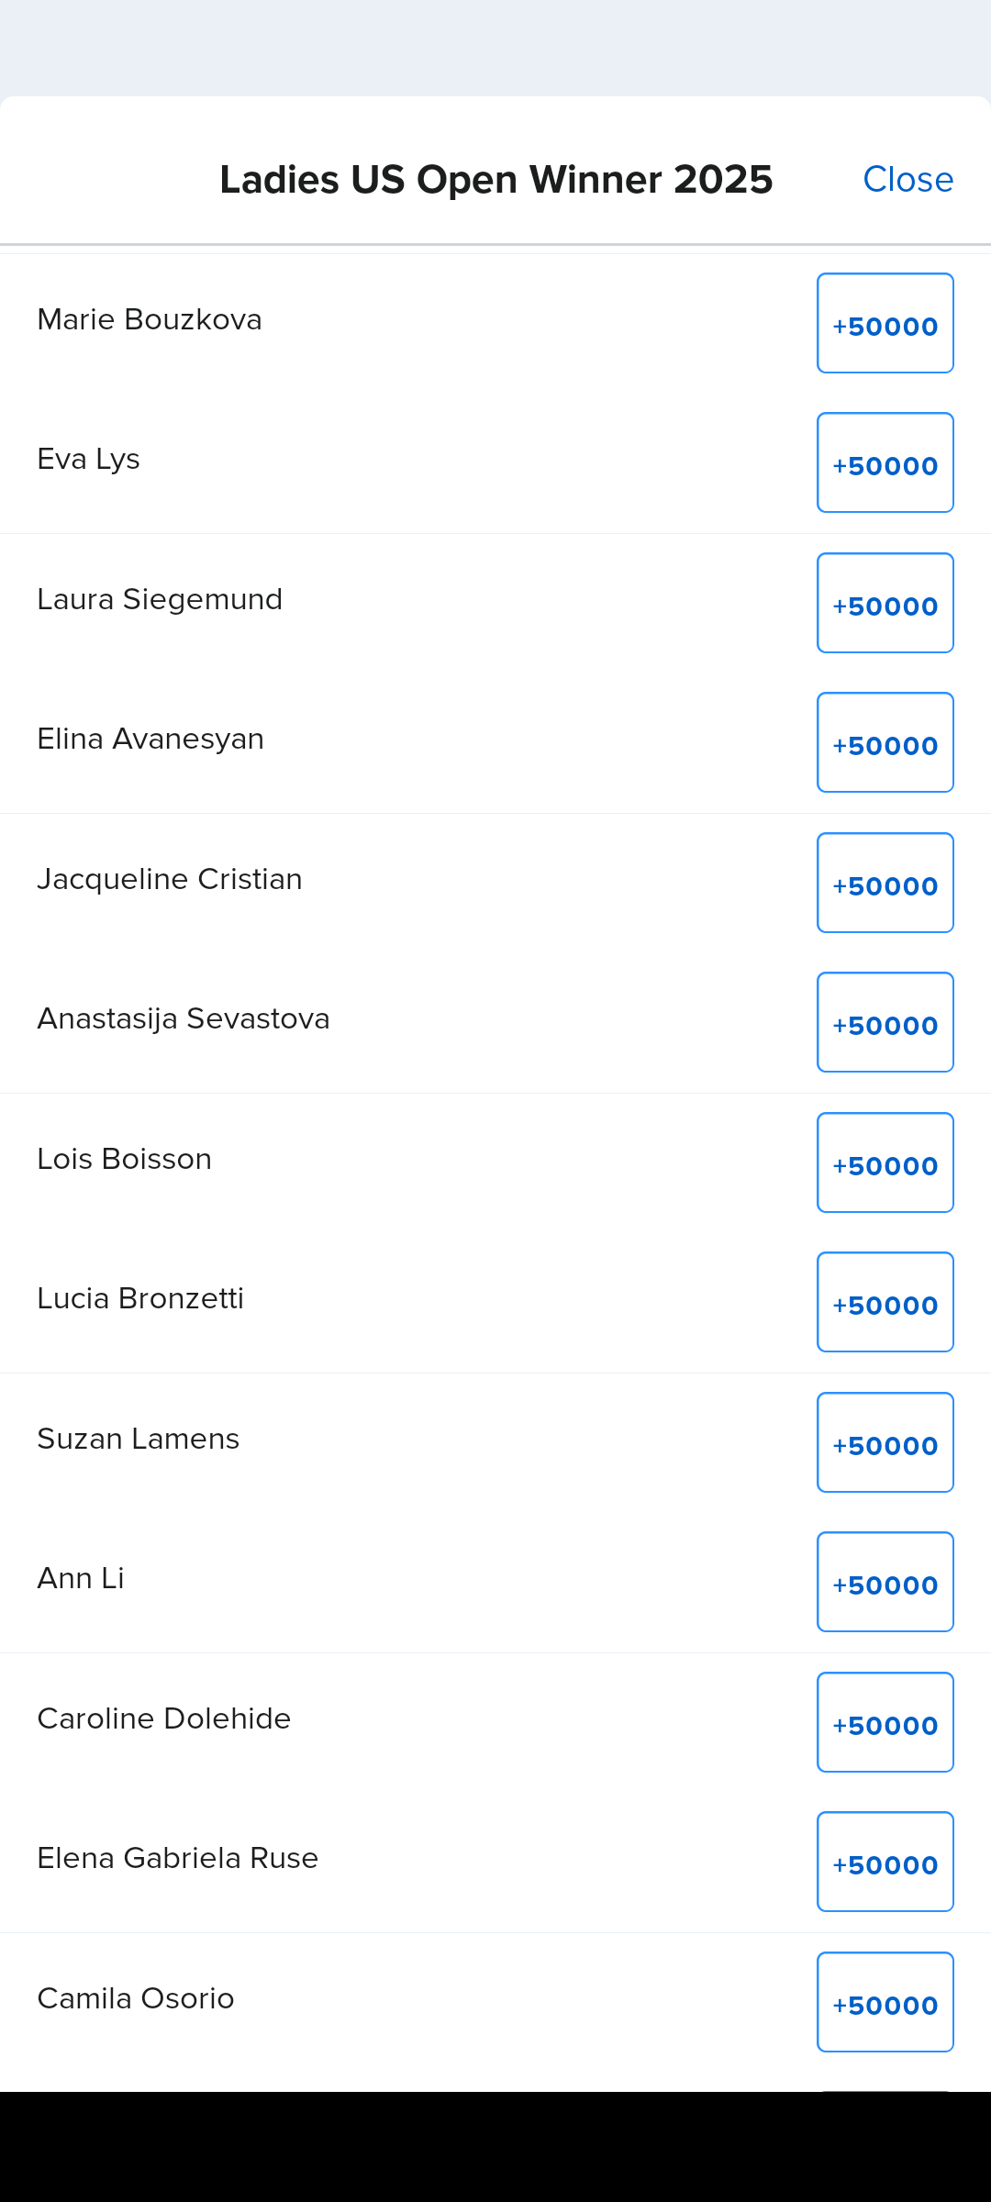
Task: Pick Eva Lys at +50000 odds
Action: (885, 463)
